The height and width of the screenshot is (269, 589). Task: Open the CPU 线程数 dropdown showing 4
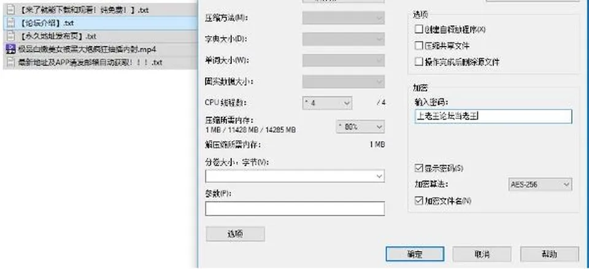[x=327, y=103]
